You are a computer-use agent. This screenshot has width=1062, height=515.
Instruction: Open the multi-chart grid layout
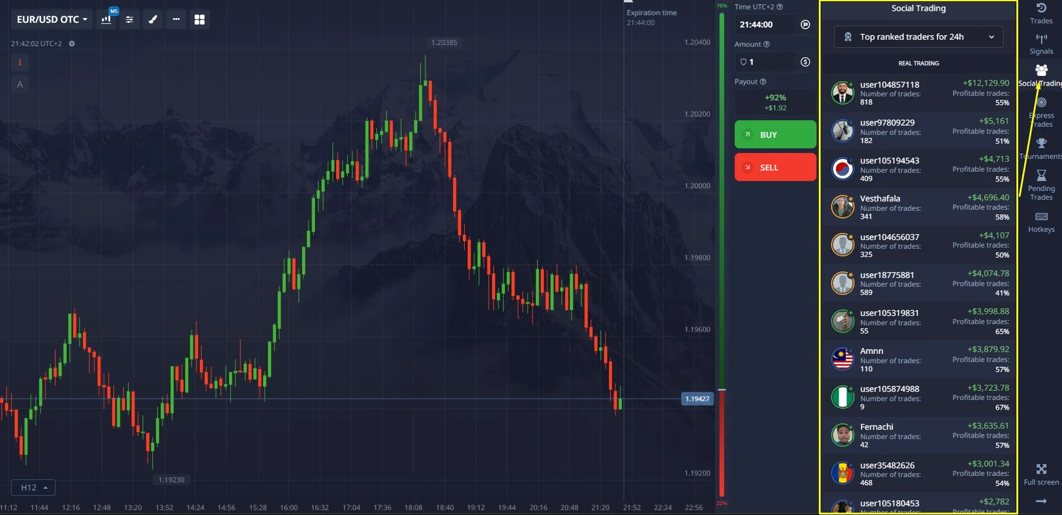(199, 19)
